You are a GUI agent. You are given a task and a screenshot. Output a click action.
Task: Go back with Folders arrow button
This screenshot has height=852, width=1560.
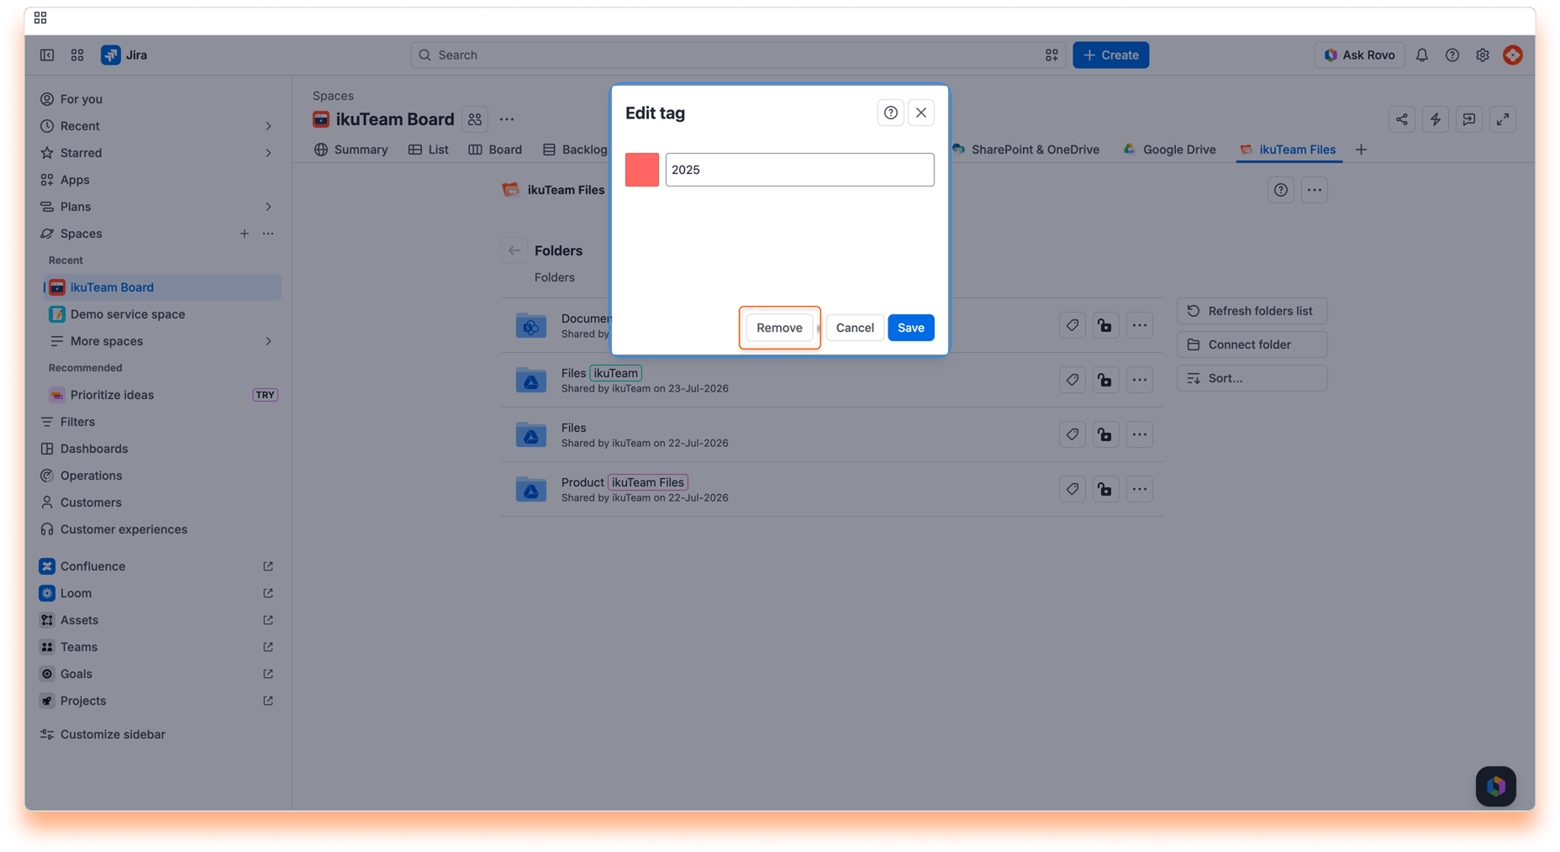coord(514,250)
